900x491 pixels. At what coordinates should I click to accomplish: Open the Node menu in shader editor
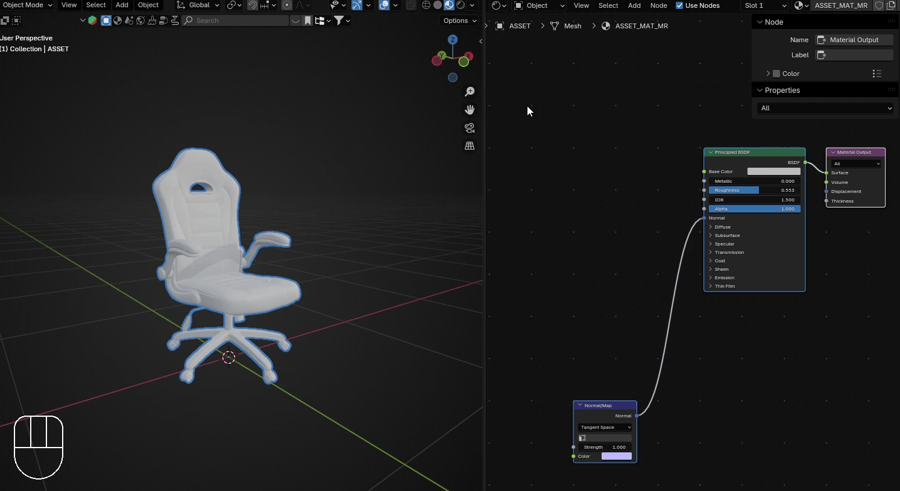[x=658, y=5]
